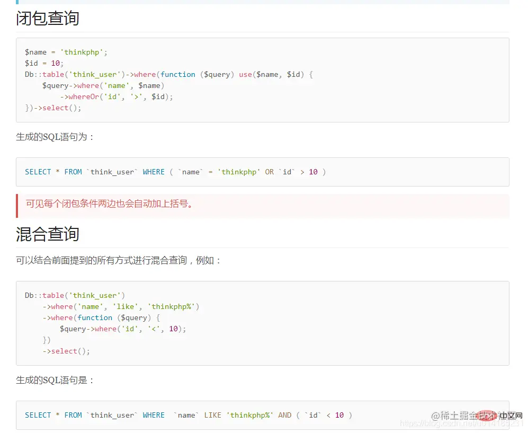Image resolution: width=528 pixels, height=433 pixels.
Task: Click the text 生成的SQL语句是：
Action: pyautogui.click(x=55, y=380)
